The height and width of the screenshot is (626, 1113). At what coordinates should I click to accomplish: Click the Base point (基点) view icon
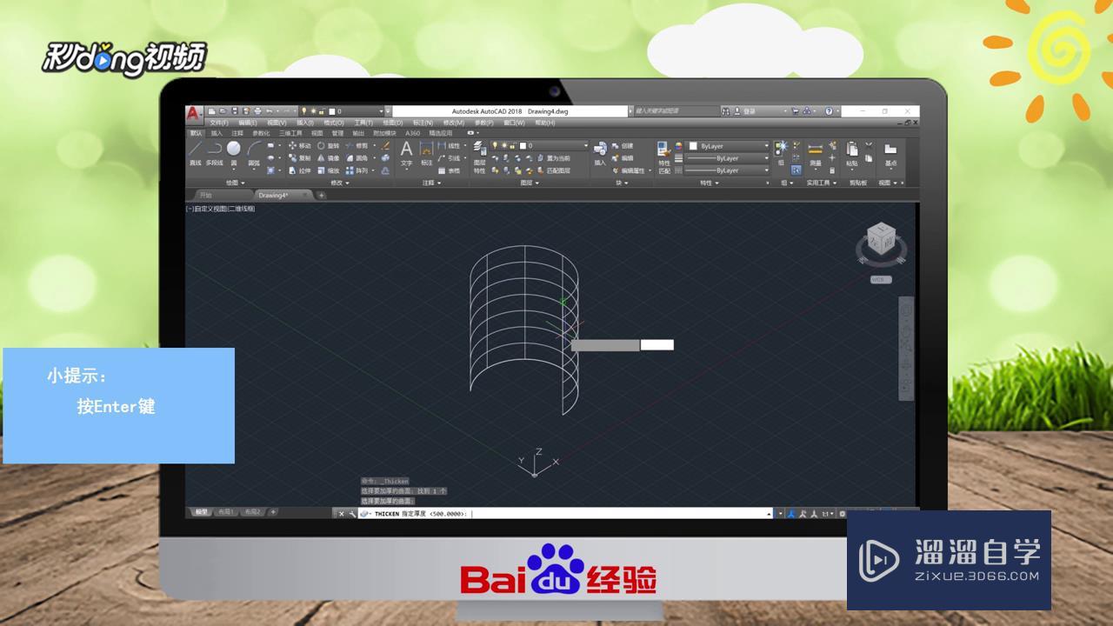[890, 153]
